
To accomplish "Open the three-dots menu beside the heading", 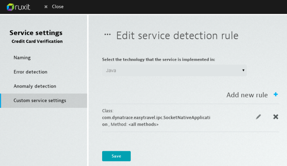I will 108,34.
